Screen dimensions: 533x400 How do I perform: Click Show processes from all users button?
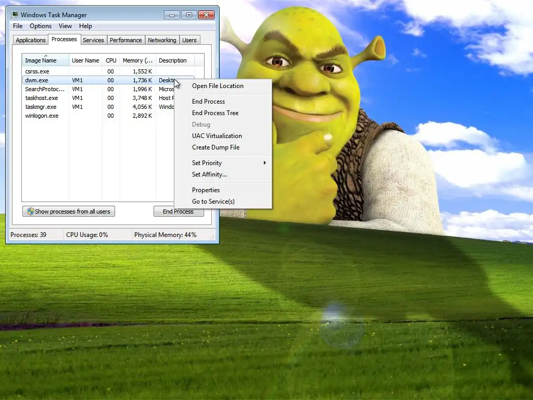point(69,211)
